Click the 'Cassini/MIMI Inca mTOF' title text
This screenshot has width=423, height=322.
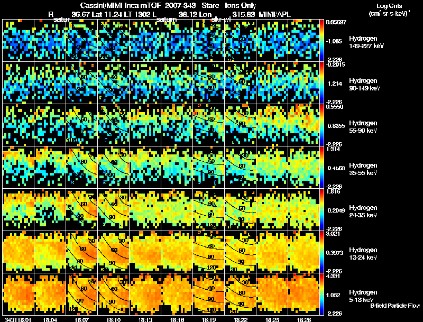click(x=121, y=5)
